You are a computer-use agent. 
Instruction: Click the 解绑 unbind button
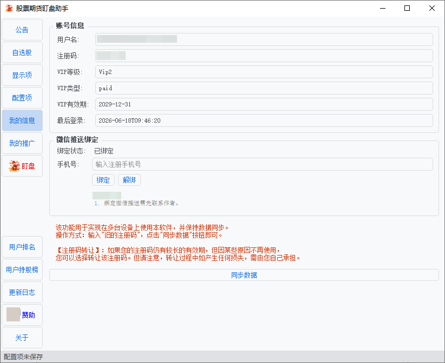click(129, 180)
